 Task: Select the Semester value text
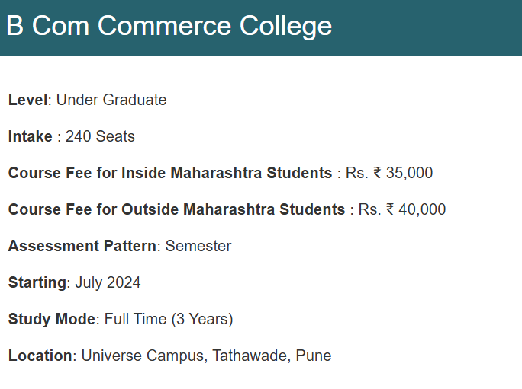click(198, 246)
